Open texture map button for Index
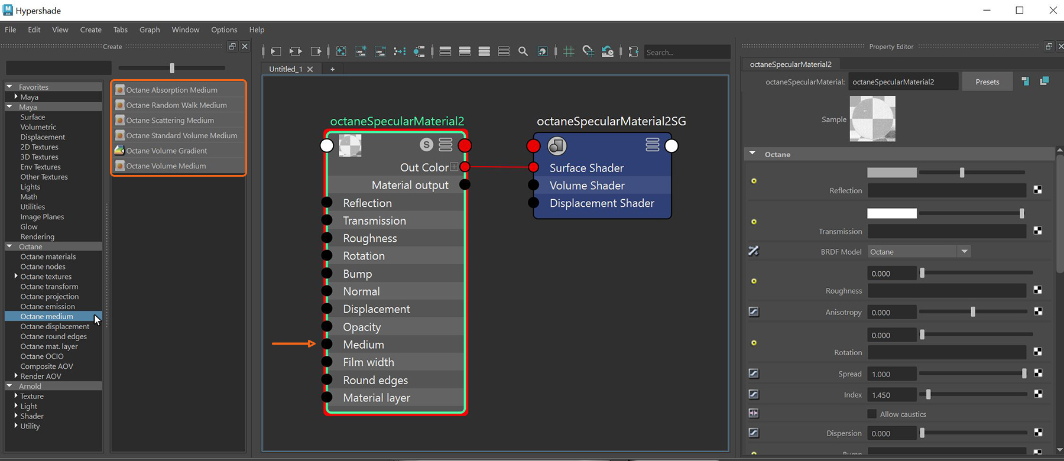This screenshot has width=1064, height=461. (1037, 394)
